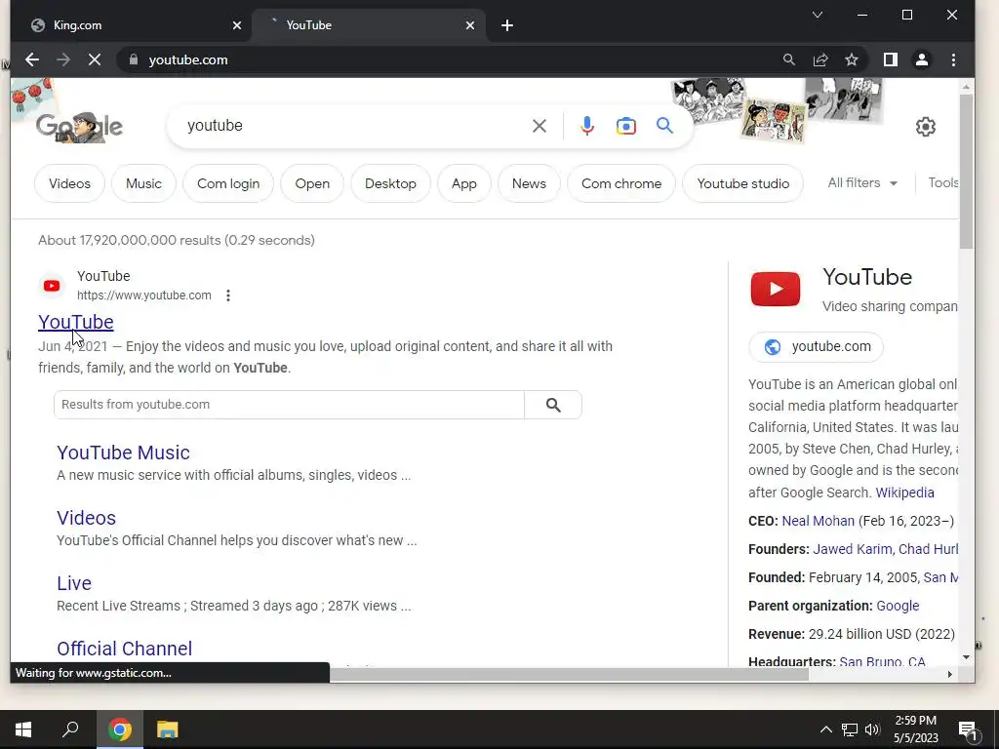The width and height of the screenshot is (999, 749).
Task: Go back using the browser back arrow
Action: 32,59
